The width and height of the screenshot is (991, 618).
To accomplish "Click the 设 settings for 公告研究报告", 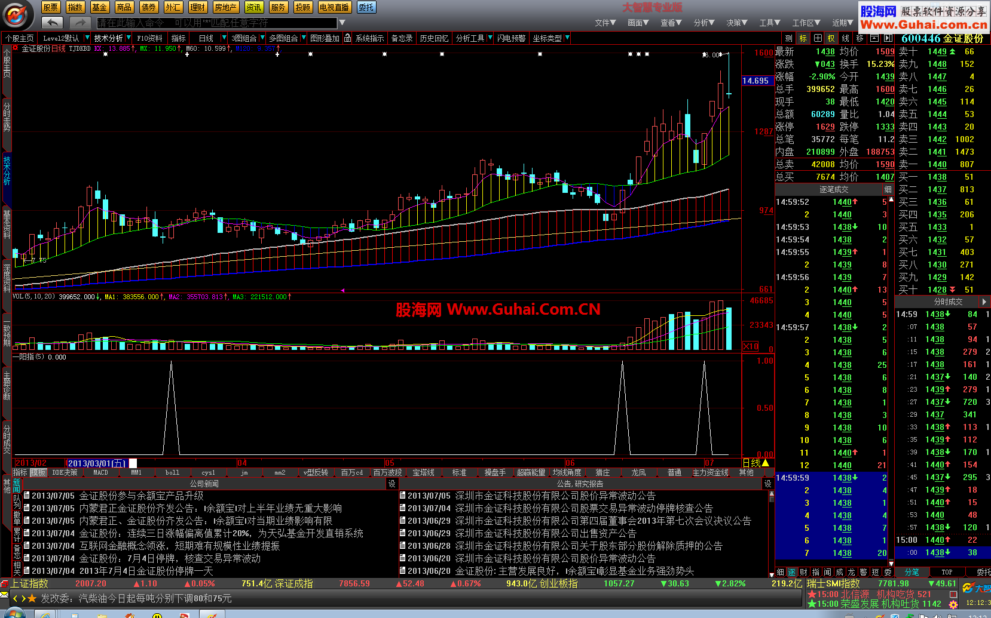I will point(767,484).
